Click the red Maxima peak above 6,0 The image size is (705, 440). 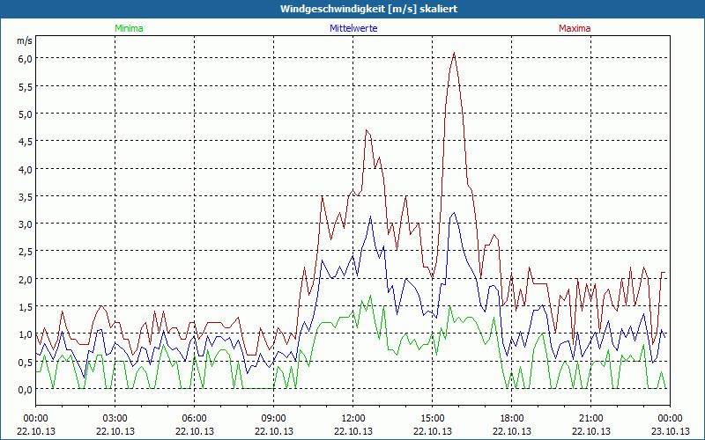point(454,53)
